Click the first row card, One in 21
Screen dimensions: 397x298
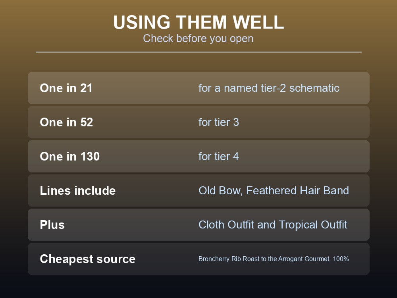199,88
